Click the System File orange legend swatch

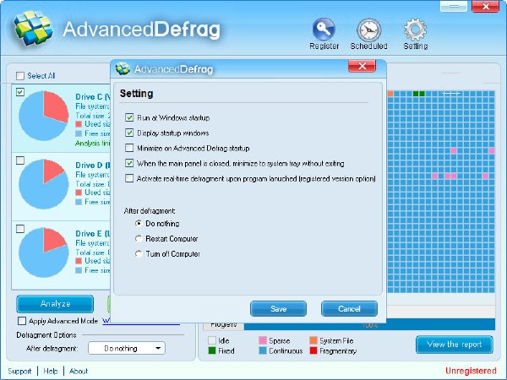[313, 340]
